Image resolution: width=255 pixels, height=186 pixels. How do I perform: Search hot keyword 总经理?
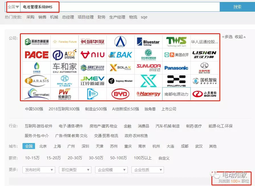[68, 17]
